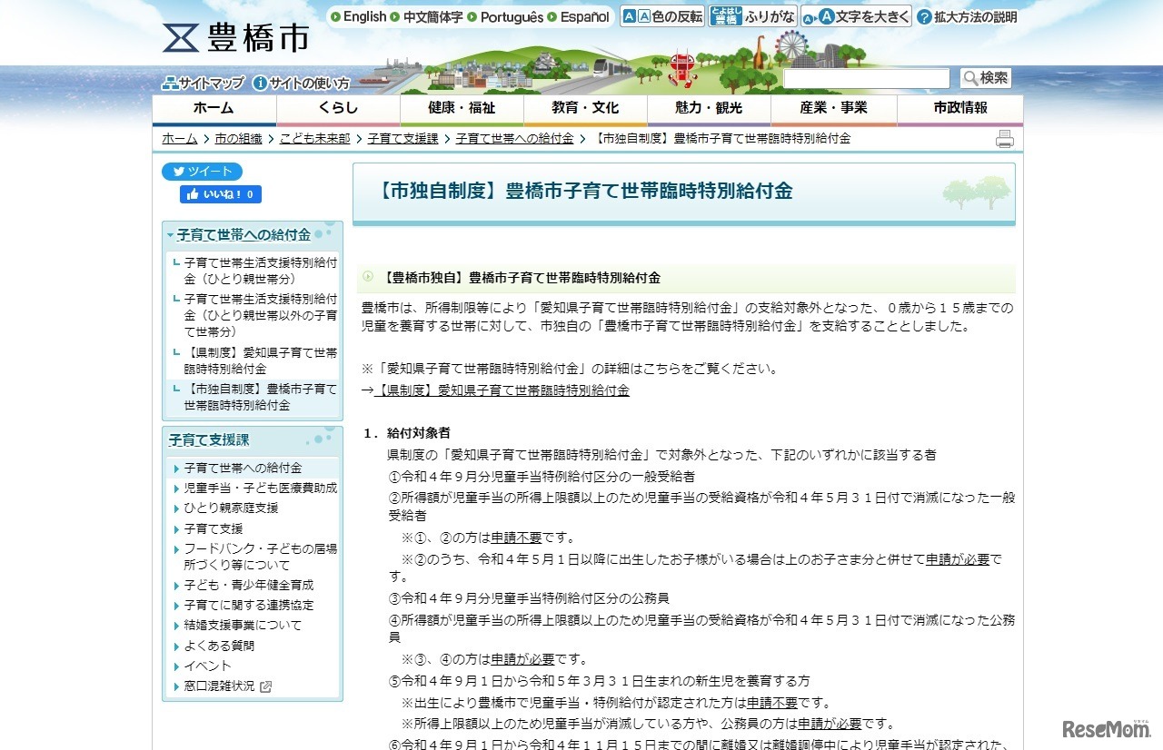
Task: Toggle larger text size
Action: [855, 16]
